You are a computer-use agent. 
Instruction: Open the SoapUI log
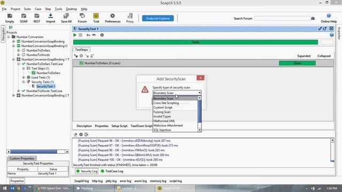81,181
